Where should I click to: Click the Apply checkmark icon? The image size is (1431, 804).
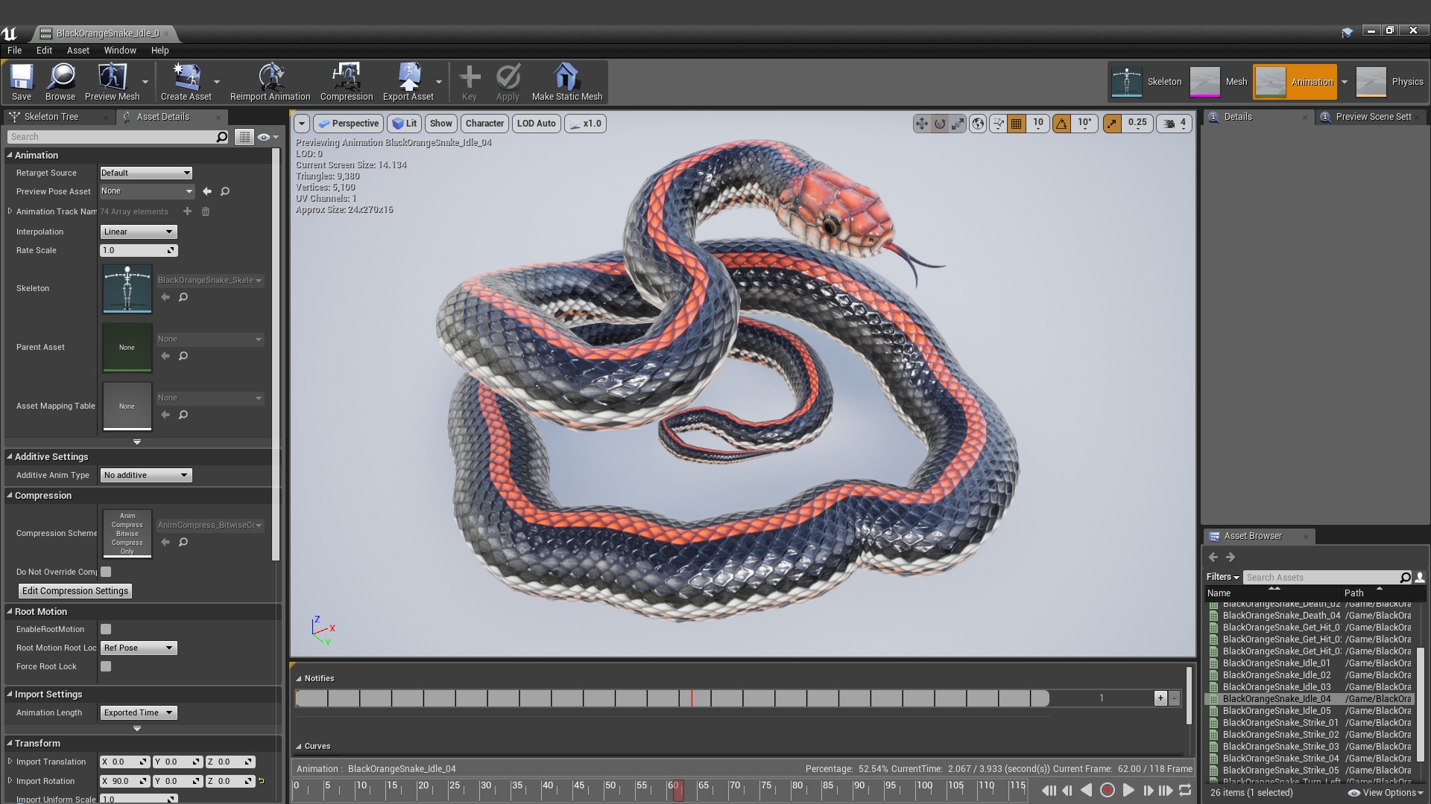(508, 82)
